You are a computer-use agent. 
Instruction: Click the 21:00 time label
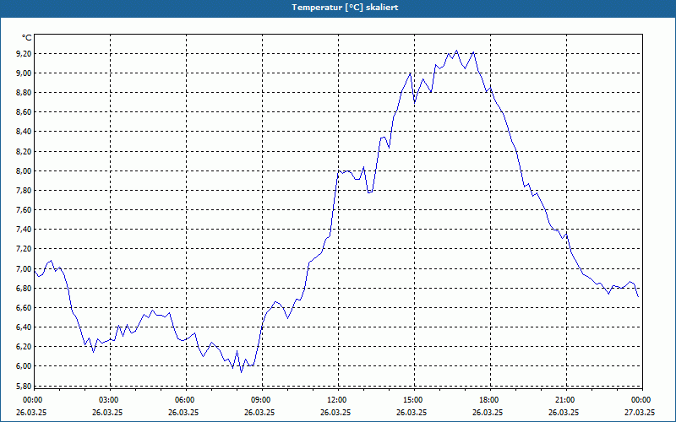point(566,400)
